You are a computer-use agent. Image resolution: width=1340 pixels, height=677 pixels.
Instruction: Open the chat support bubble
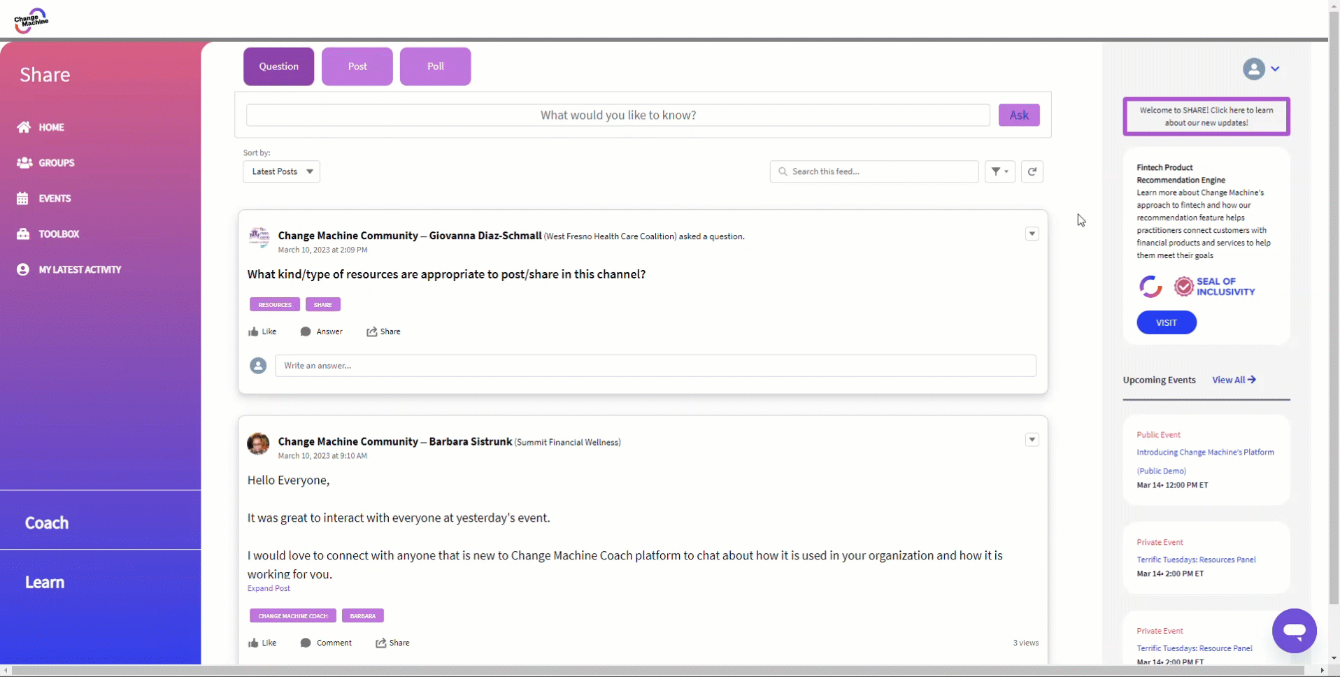[x=1294, y=631]
